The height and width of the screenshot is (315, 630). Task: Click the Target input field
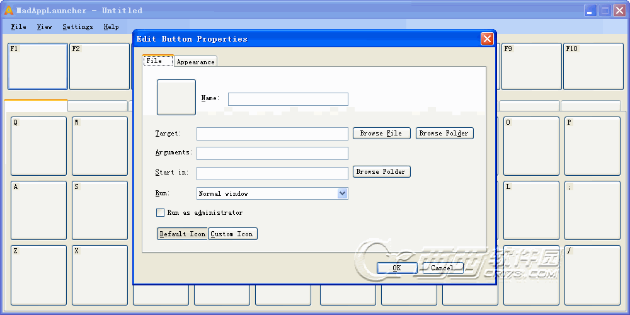click(x=272, y=134)
